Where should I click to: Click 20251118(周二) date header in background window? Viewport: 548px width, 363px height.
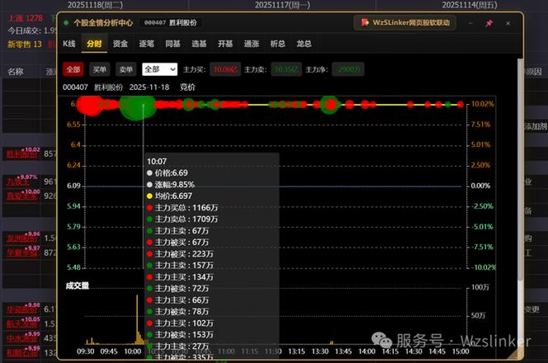coord(95,5)
